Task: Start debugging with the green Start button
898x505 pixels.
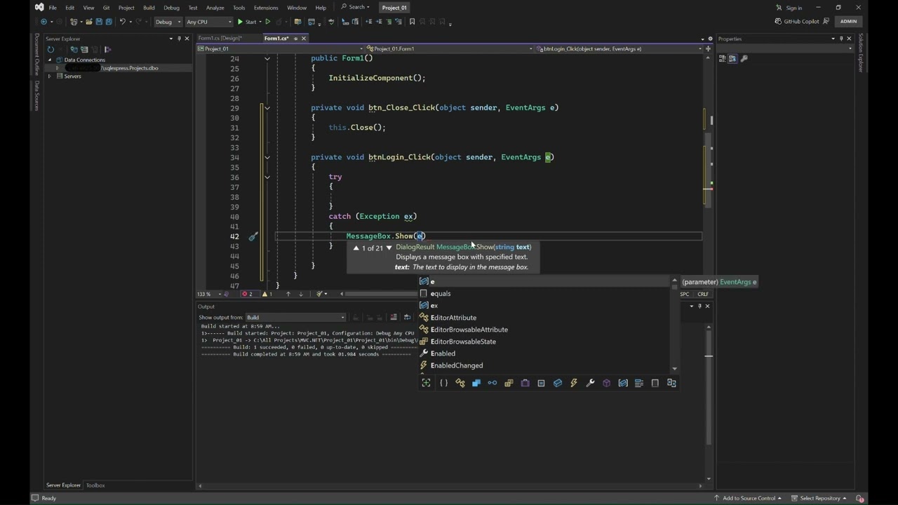Action: [246, 22]
